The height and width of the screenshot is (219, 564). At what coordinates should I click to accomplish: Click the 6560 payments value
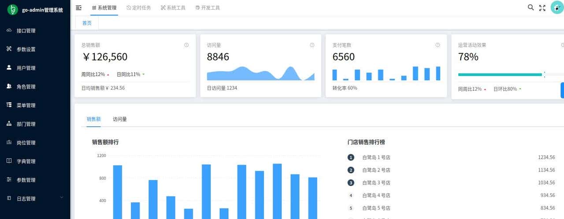click(344, 57)
